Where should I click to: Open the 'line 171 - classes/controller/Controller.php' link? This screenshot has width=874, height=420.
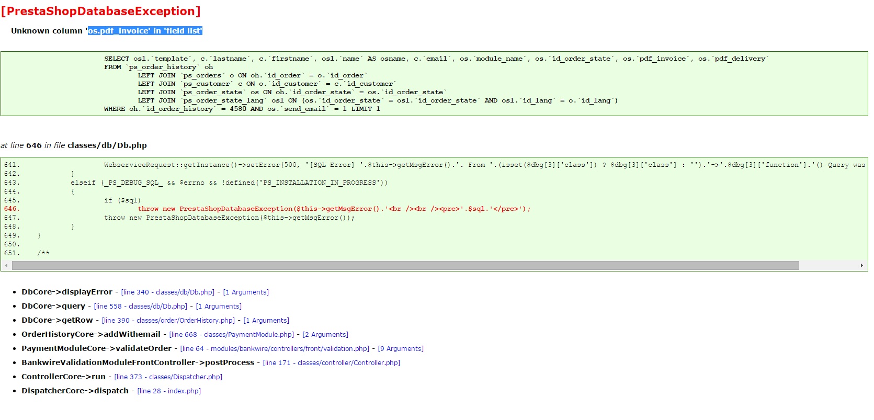pos(332,363)
